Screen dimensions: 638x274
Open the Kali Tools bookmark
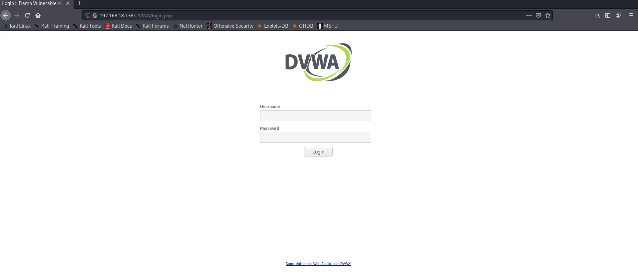click(87, 26)
